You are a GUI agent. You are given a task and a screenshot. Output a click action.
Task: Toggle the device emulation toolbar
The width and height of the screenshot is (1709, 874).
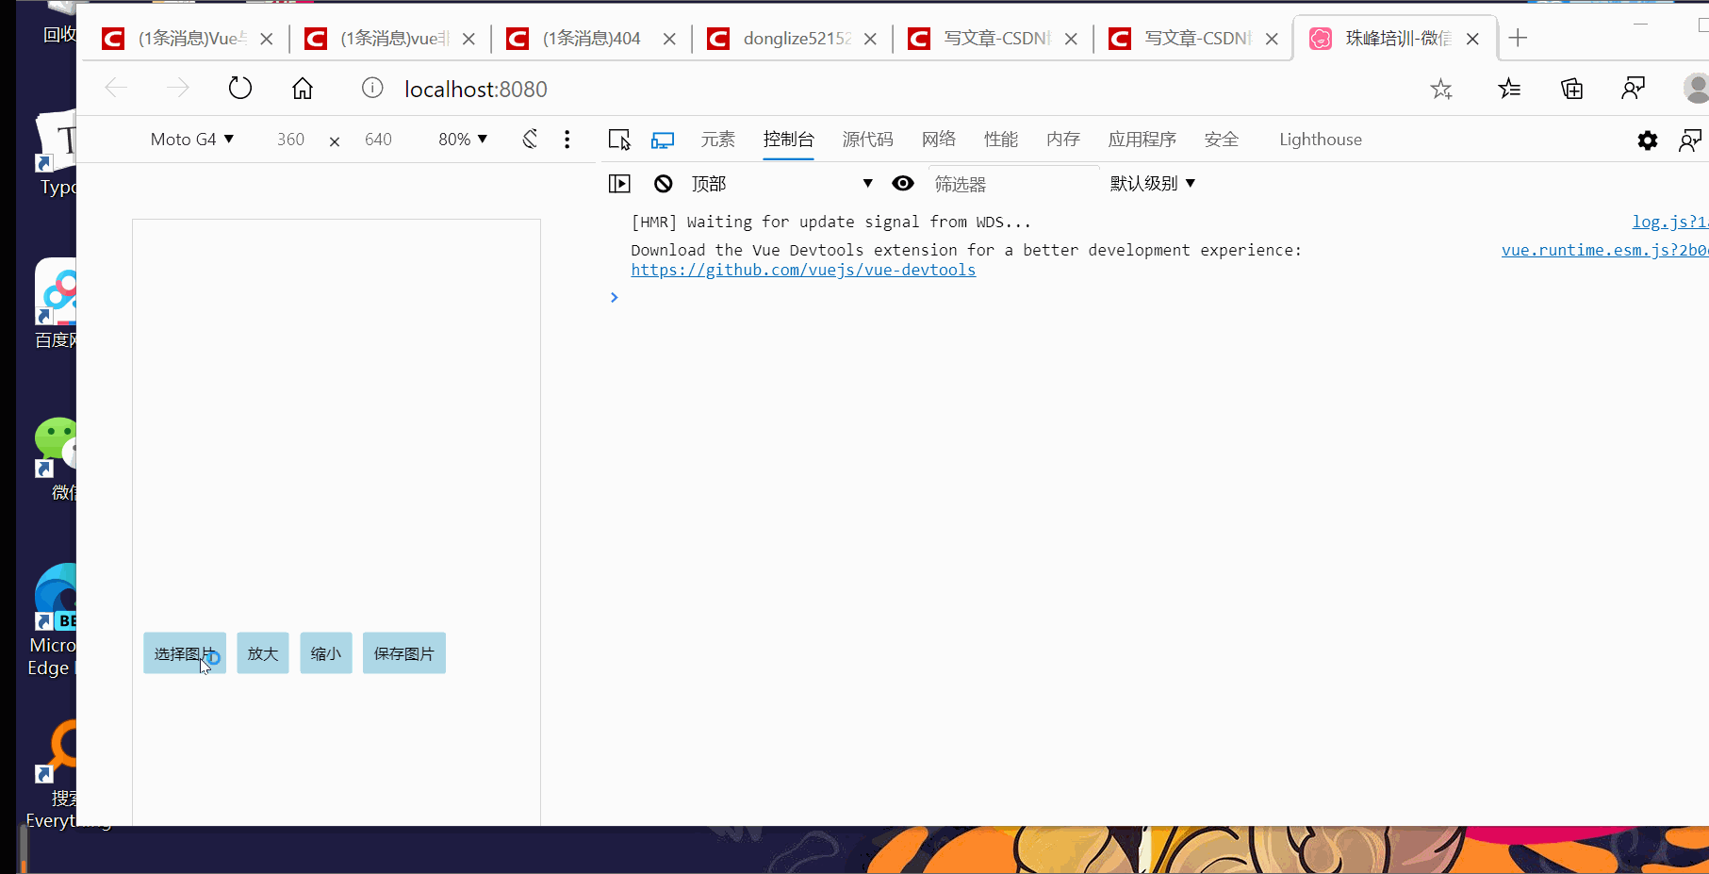click(x=663, y=139)
